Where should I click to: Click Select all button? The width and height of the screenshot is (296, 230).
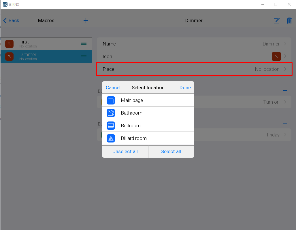171,151
